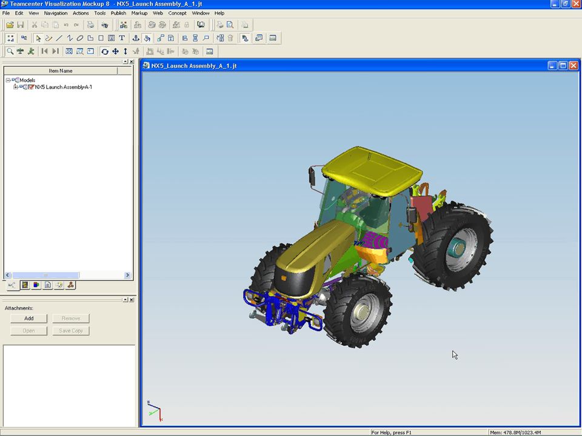The image size is (582, 436).
Task: Open the Markup menu
Action: [139, 13]
